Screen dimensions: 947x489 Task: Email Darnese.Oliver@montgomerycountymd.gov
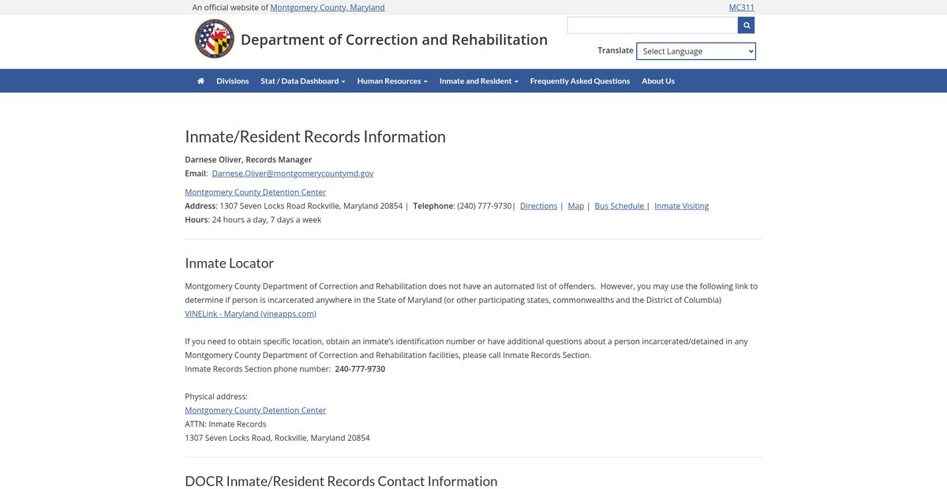click(x=293, y=174)
